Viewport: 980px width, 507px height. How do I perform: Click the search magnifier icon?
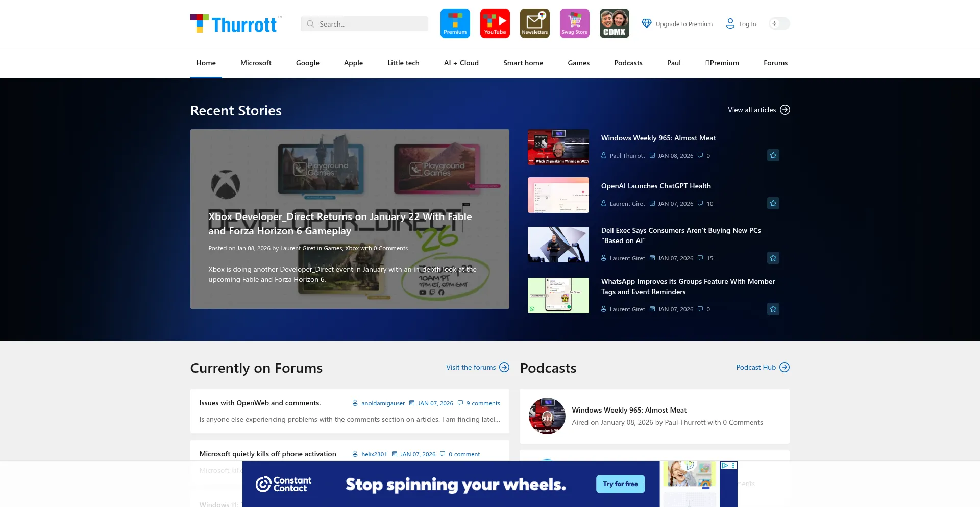coord(310,23)
